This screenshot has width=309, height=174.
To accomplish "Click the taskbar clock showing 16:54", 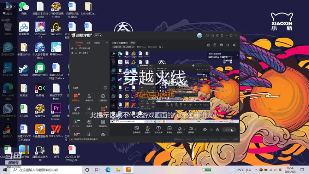I will point(290,170).
